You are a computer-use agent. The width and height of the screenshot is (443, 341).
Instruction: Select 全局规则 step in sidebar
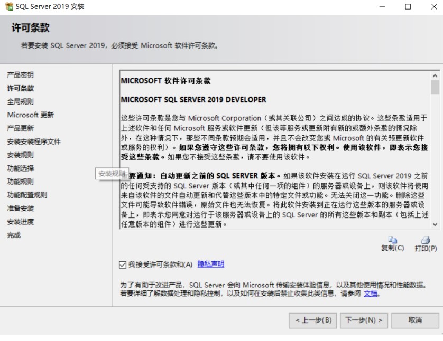coord(20,101)
